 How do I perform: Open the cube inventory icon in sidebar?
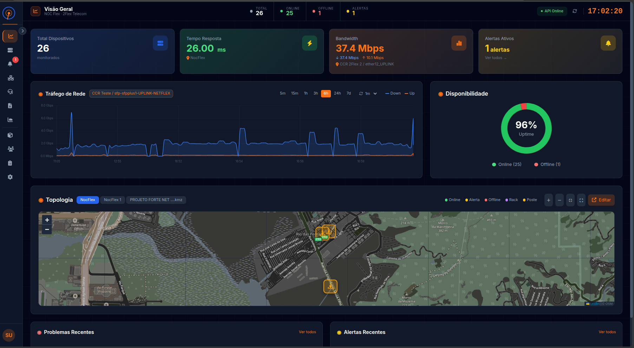10,135
